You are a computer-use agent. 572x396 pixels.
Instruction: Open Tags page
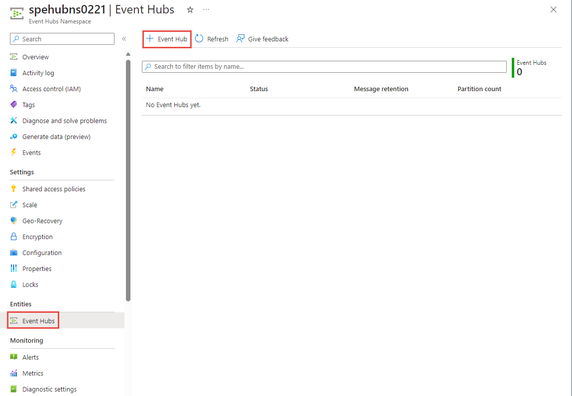coord(28,105)
